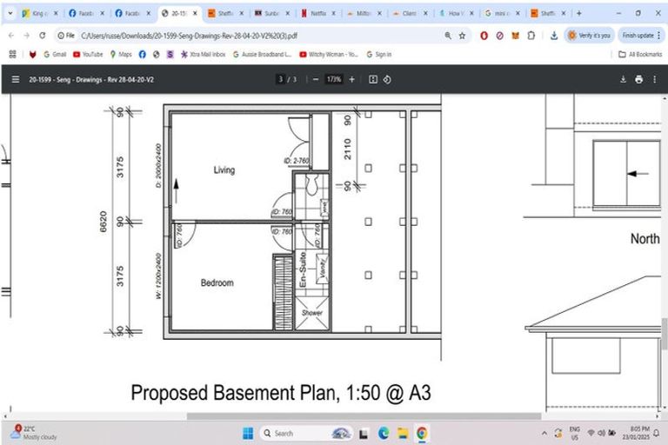The width and height of the screenshot is (668, 445).
Task: Click the zoom percentage field showing 173%
Action: click(333, 79)
